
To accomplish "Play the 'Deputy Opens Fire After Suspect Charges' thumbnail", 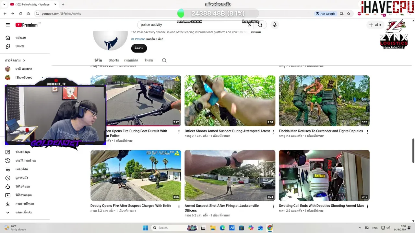I will pyautogui.click(x=136, y=175).
